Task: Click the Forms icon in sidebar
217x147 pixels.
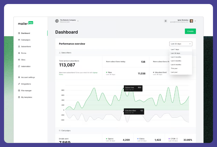Action: click(x=19, y=53)
